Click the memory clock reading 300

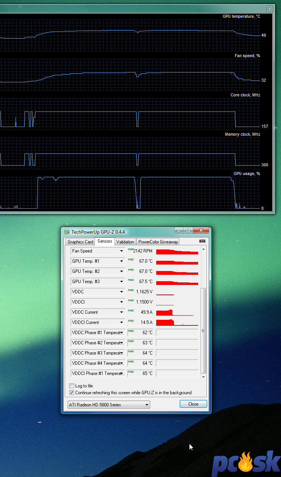(x=264, y=165)
